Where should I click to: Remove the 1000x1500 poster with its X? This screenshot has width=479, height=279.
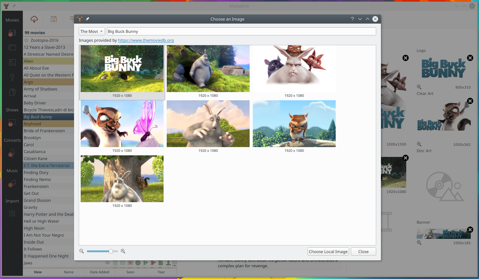pos(406,58)
